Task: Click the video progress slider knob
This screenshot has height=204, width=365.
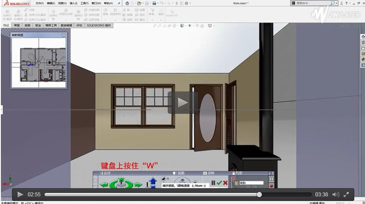Action: 259,195
